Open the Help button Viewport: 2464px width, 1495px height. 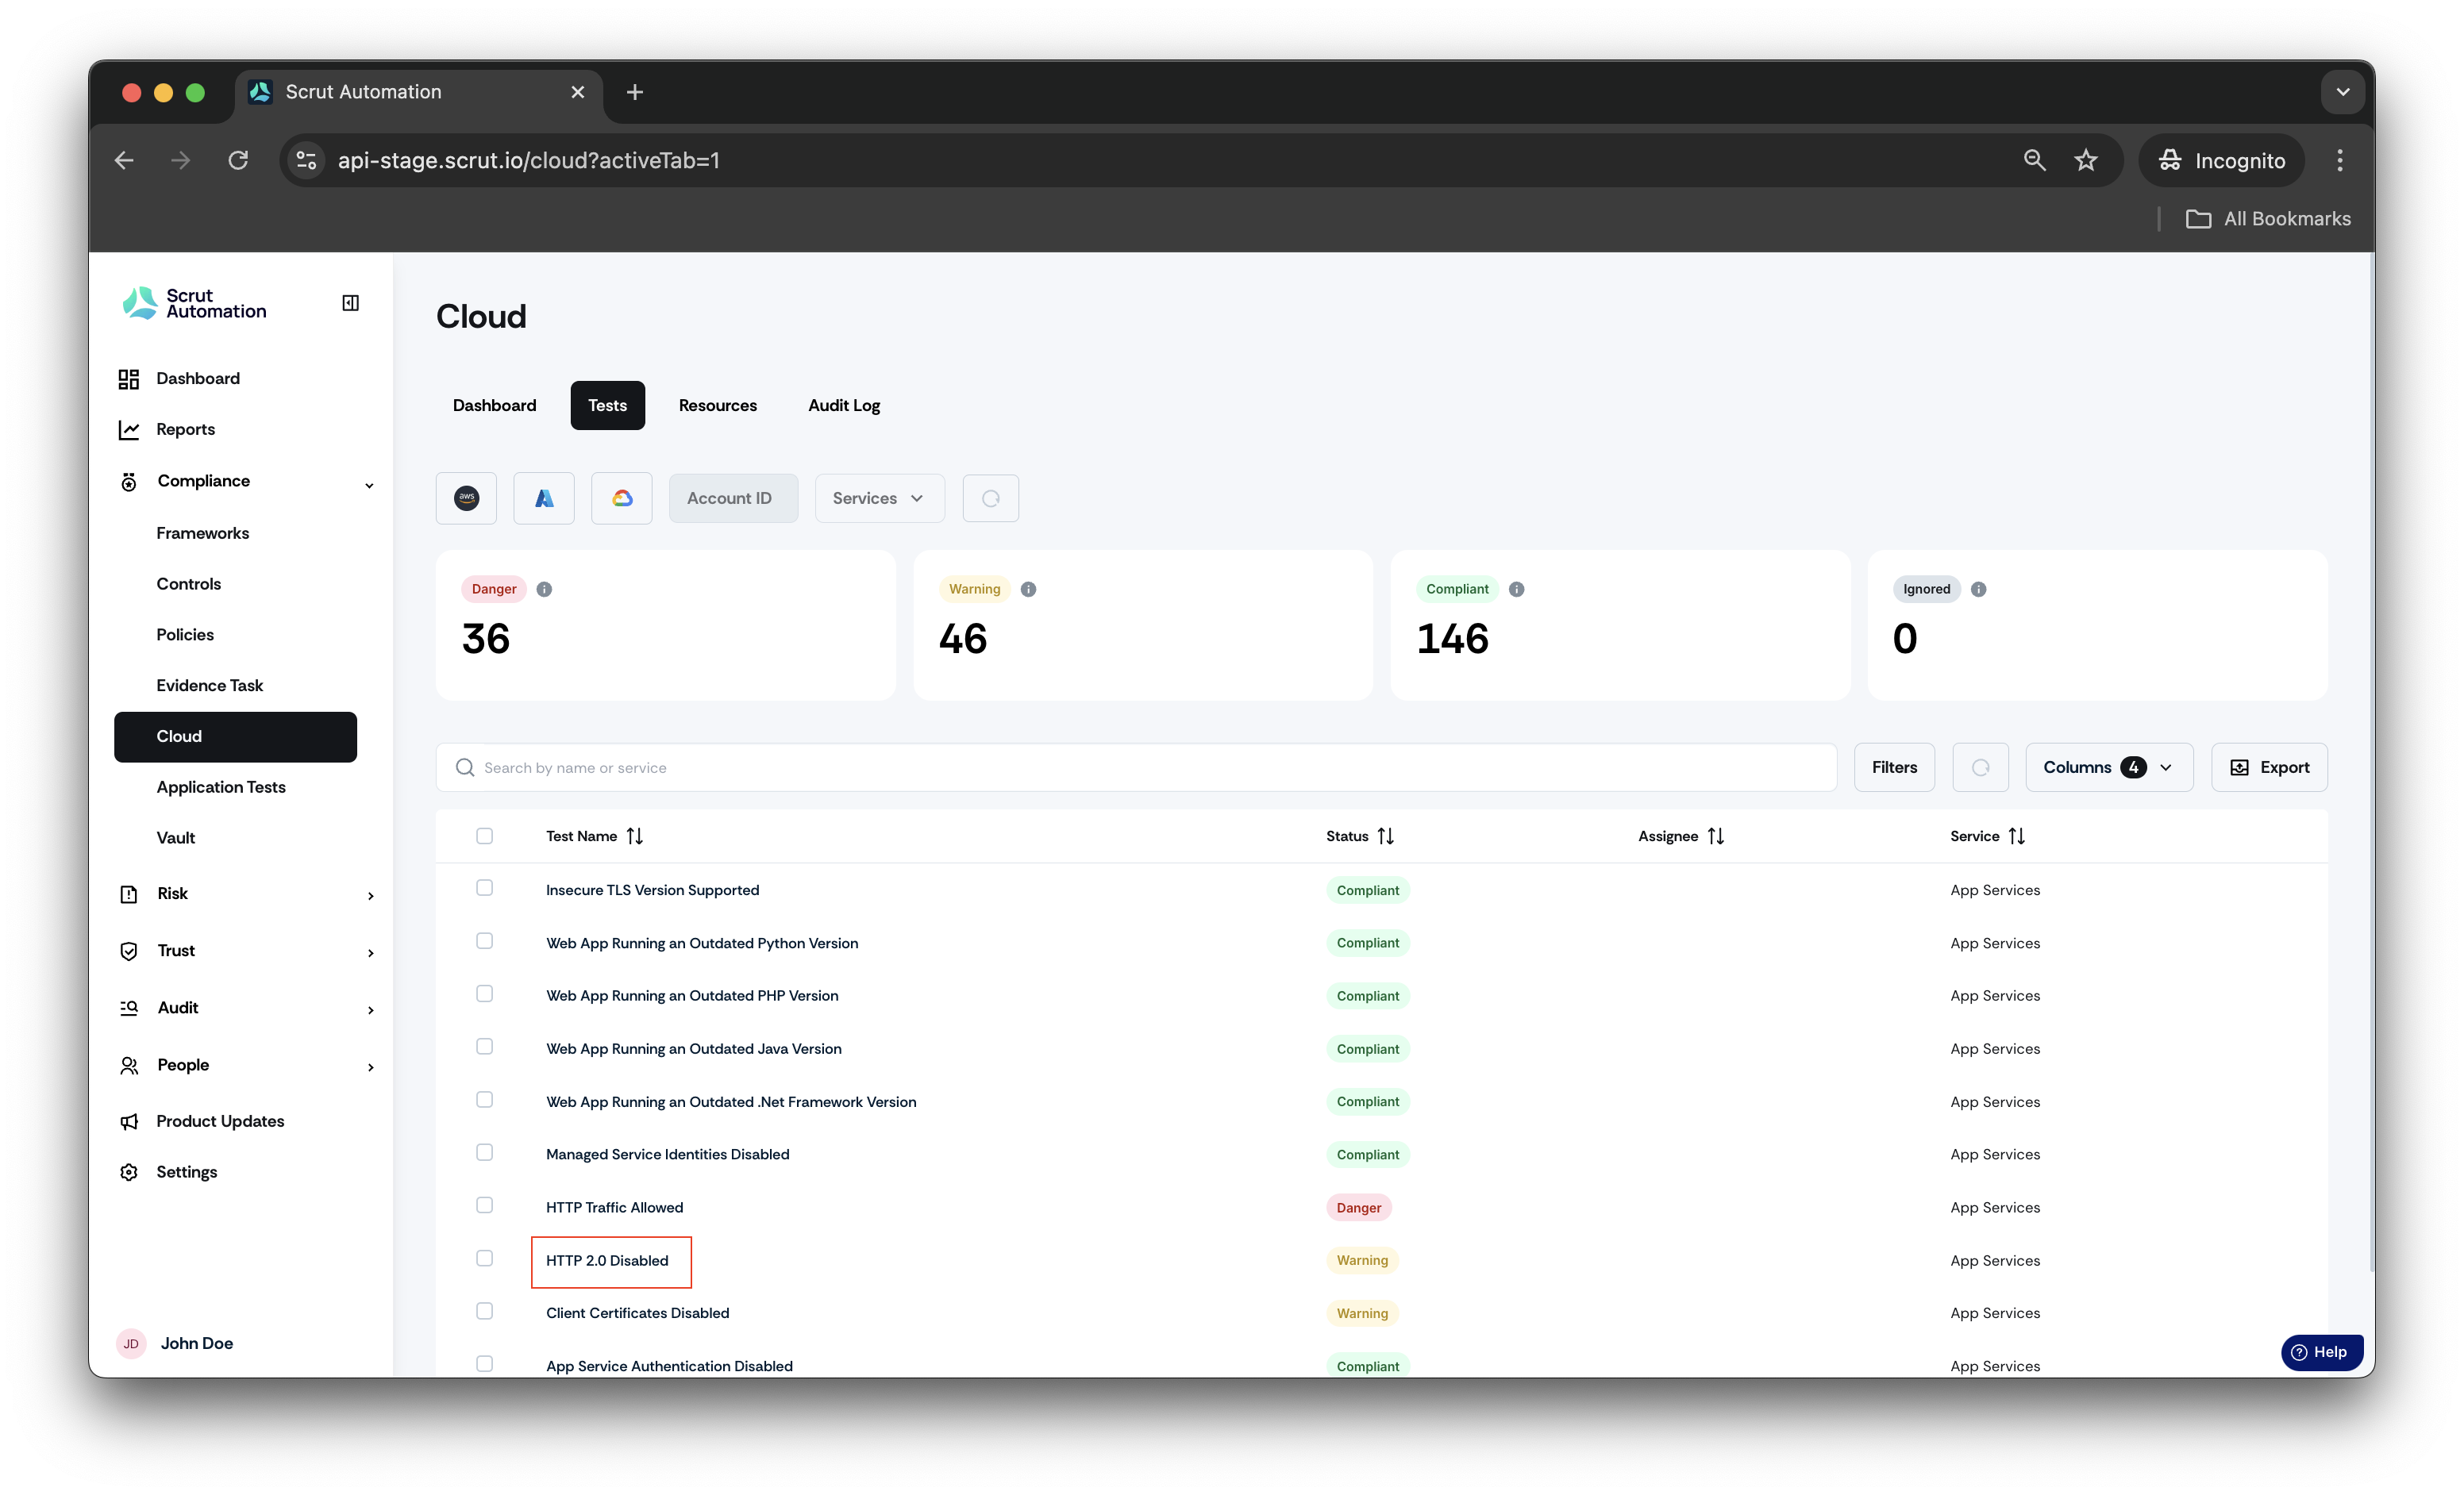(x=2322, y=1352)
